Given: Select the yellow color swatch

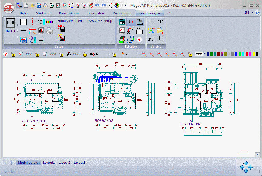Looking at the screenshot, I should 254,54.
